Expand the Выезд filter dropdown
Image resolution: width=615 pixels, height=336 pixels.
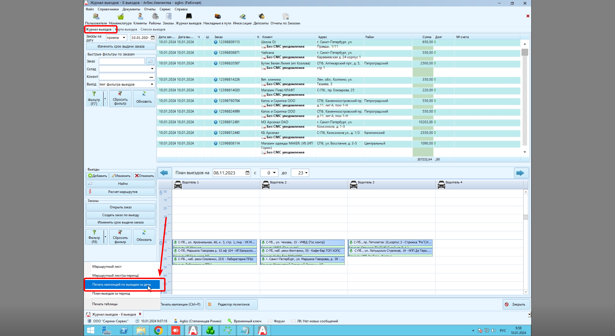(x=152, y=84)
